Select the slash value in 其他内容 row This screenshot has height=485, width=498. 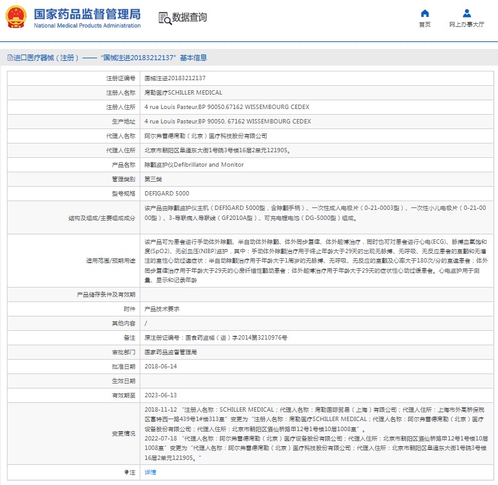pos(146,323)
